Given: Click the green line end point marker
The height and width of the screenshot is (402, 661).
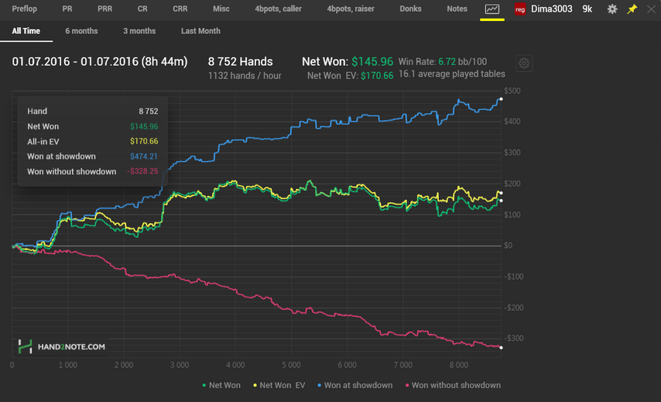Looking at the screenshot, I should (x=502, y=201).
